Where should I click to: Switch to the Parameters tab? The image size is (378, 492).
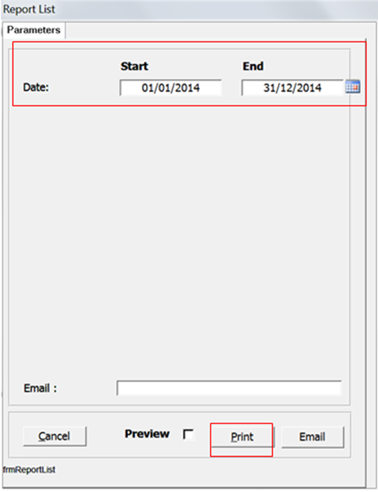click(34, 30)
